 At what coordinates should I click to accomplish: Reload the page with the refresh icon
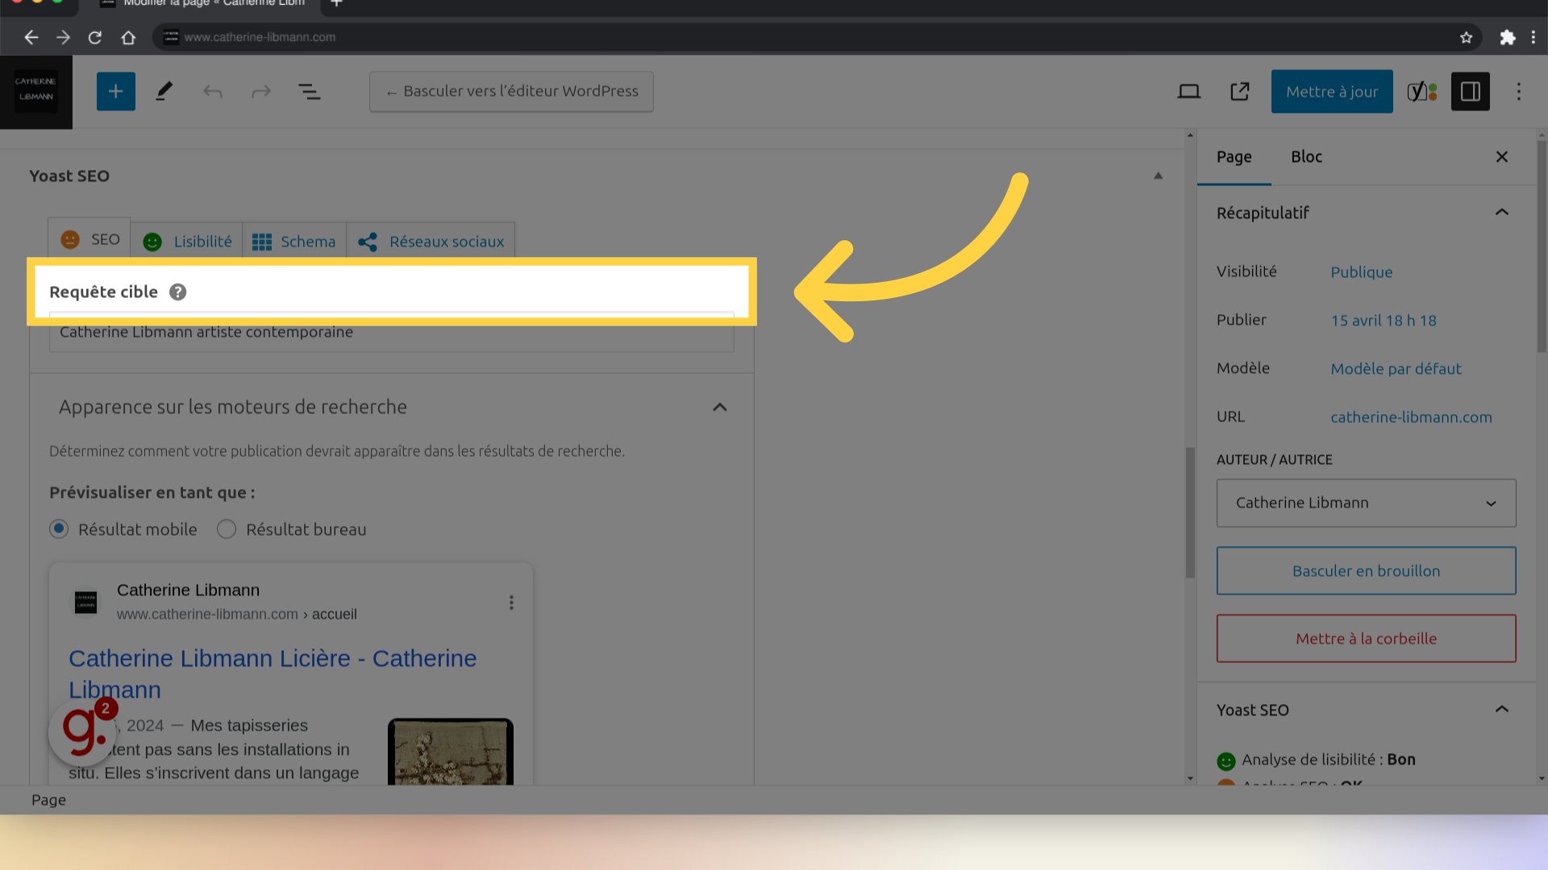pyautogui.click(x=95, y=37)
